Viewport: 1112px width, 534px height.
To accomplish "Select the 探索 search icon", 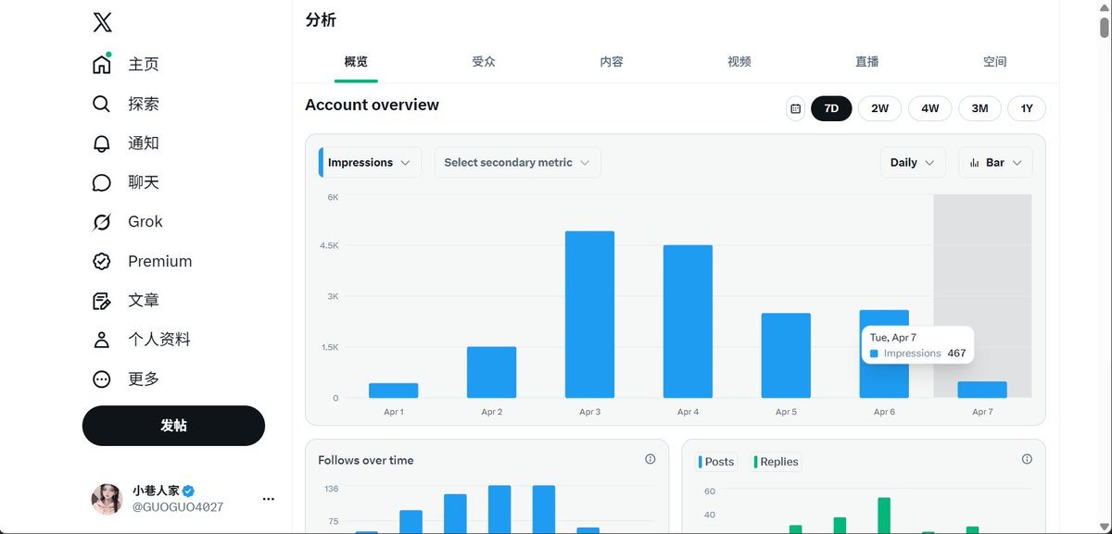I will tap(102, 104).
